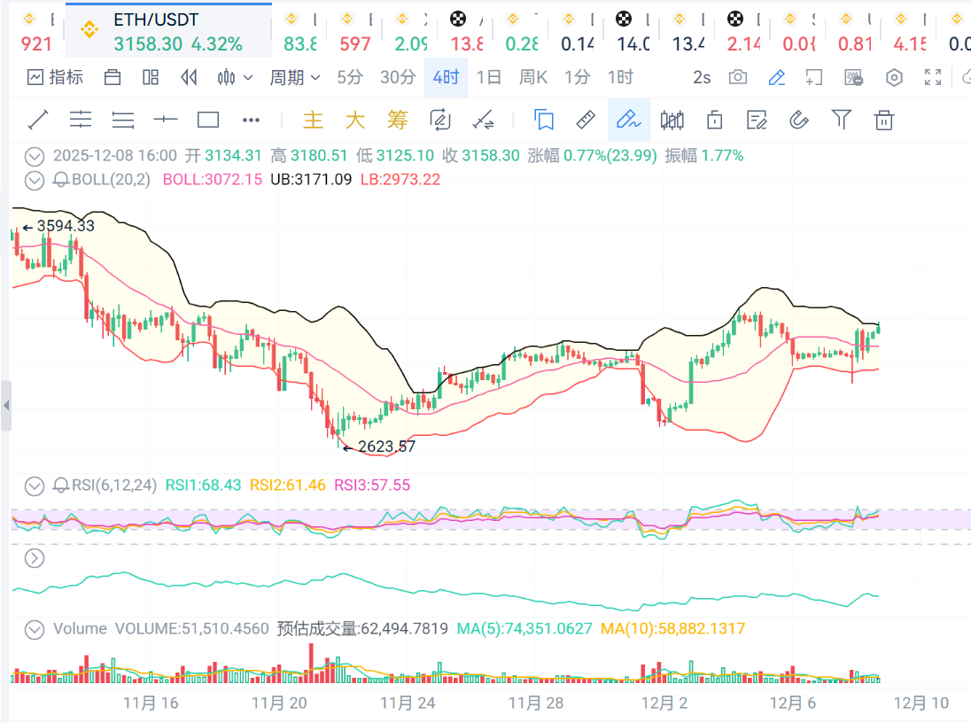Take a chart screenshot with camera icon
The width and height of the screenshot is (971, 723).
[737, 78]
